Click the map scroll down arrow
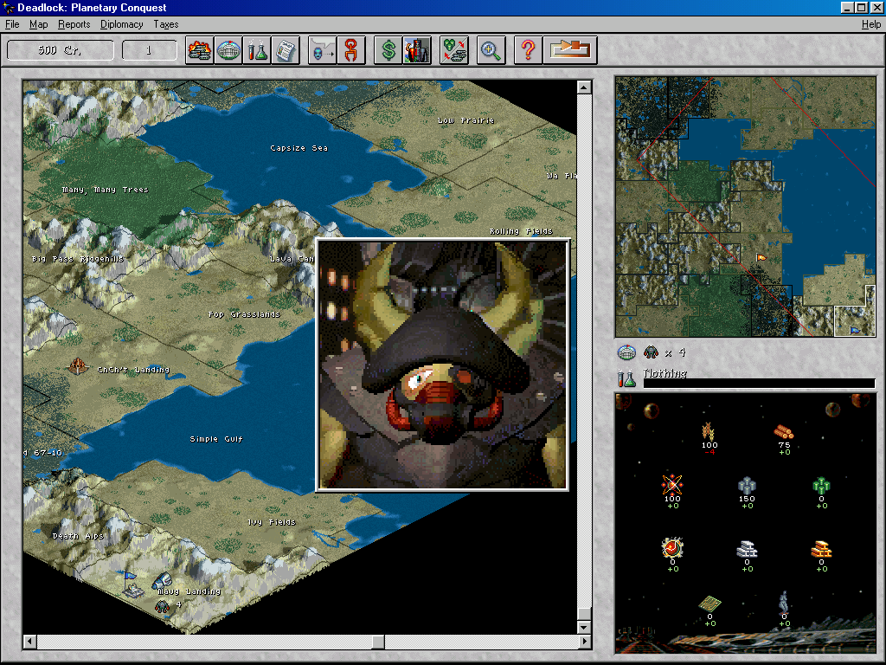Viewport: 886px width, 665px height. (x=584, y=627)
